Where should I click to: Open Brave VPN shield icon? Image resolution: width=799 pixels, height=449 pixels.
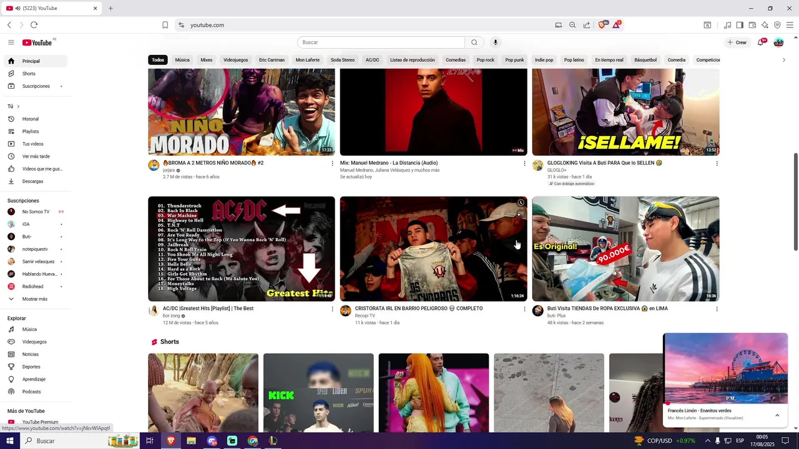click(x=777, y=25)
